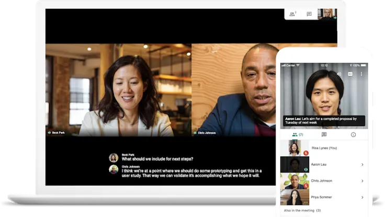Tap Priya Sommer's green dots indicator
The width and height of the screenshot is (385, 217).
point(306,202)
